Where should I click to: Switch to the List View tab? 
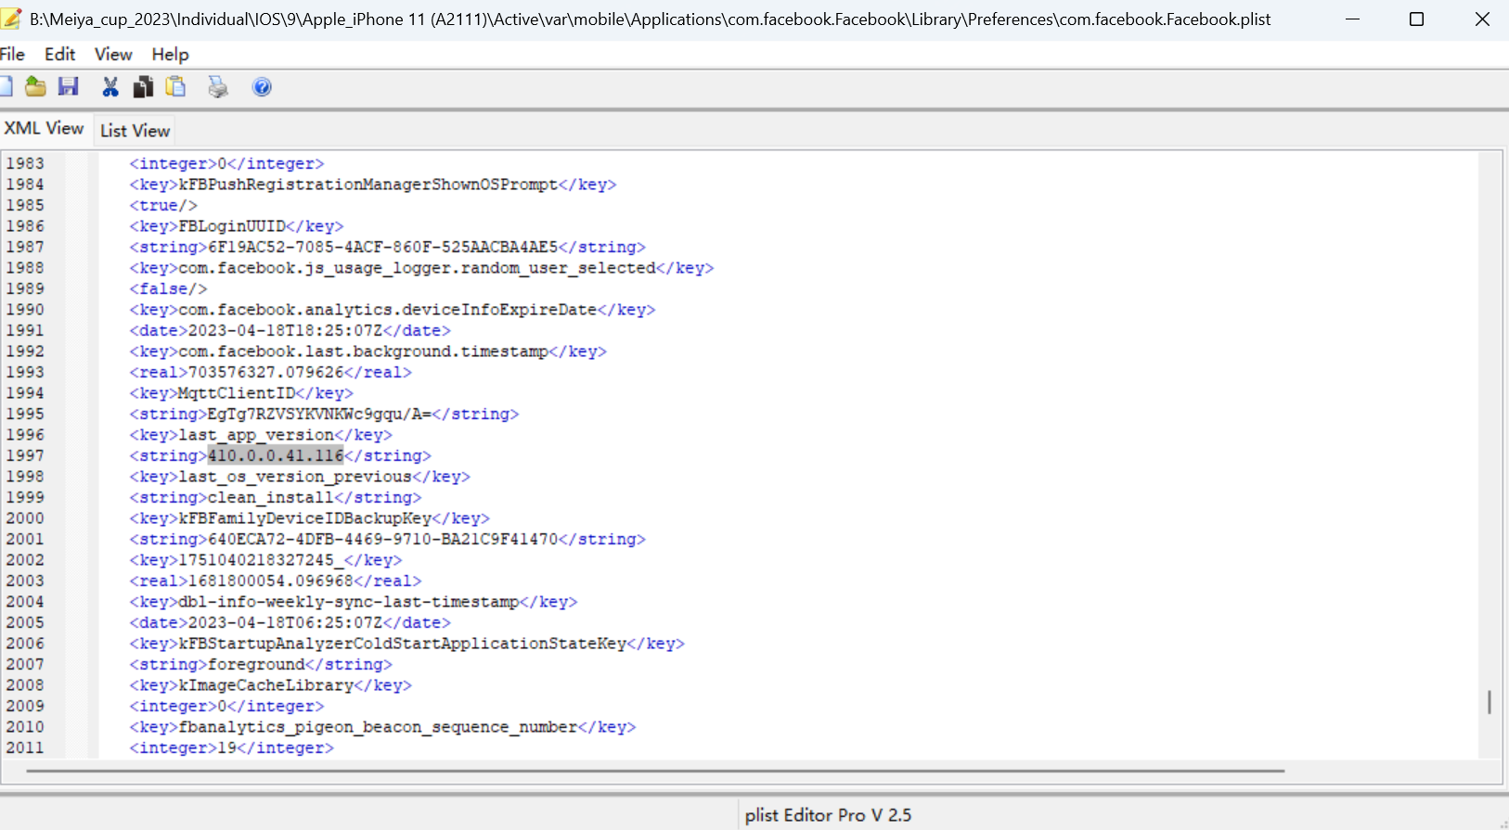coord(135,131)
